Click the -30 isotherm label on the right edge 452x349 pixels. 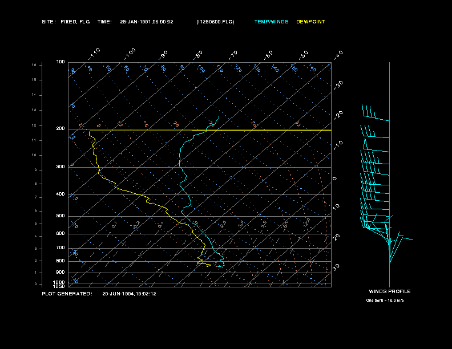pos(338,85)
